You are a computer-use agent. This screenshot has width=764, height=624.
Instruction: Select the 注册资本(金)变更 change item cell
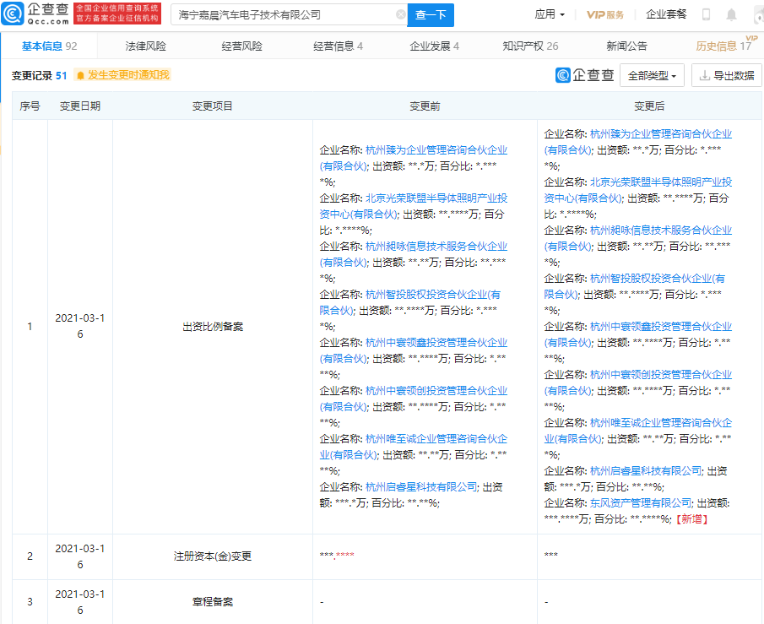coord(213,556)
